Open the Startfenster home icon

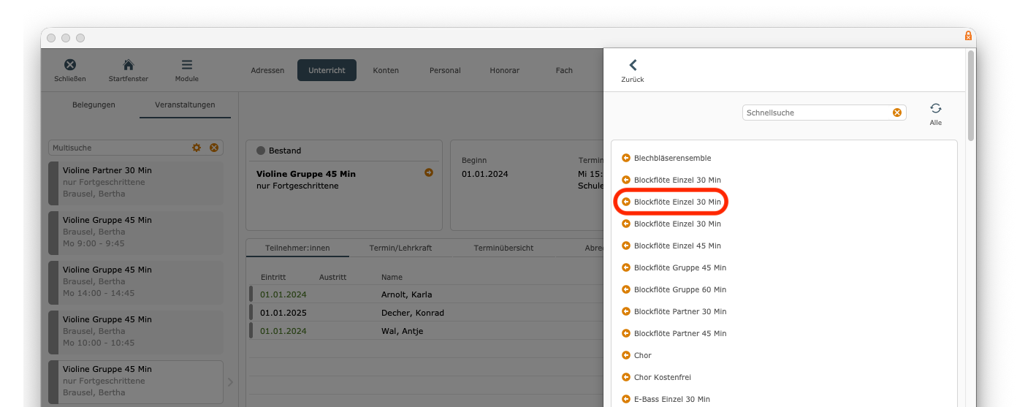(128, 65)
